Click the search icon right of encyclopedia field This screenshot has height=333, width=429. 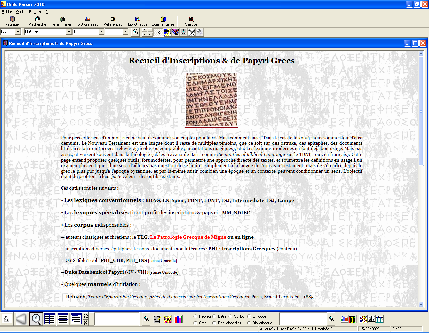click(x=331, y=319)
